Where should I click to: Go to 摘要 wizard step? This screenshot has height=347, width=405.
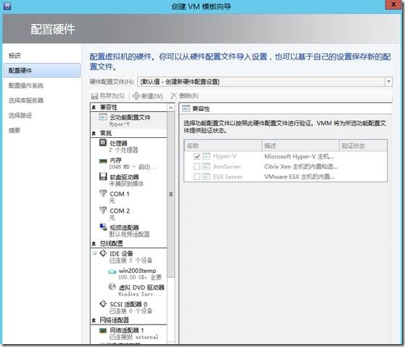pos(15,131)
